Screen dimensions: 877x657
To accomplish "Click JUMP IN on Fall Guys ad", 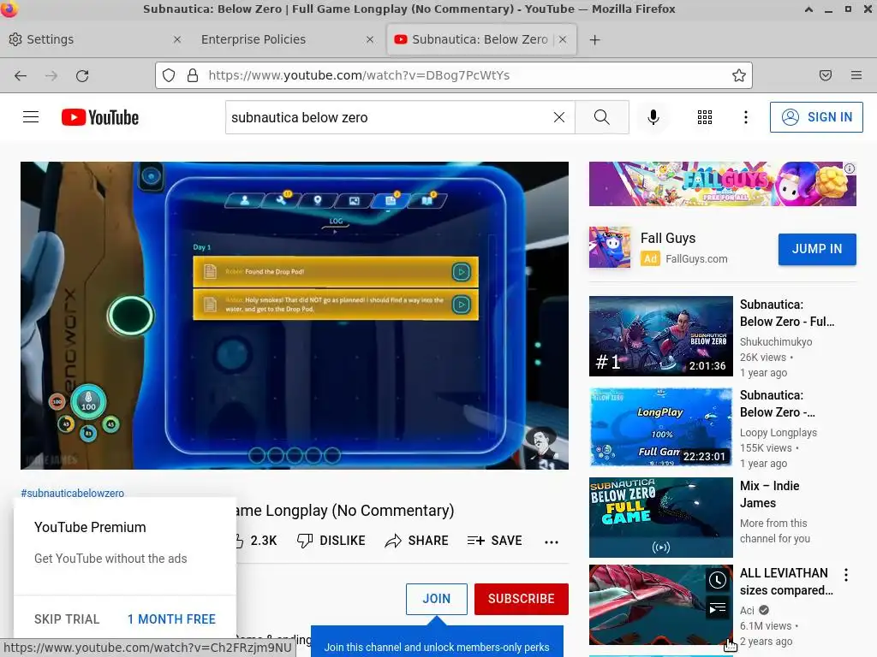I will tap(817, 249).
